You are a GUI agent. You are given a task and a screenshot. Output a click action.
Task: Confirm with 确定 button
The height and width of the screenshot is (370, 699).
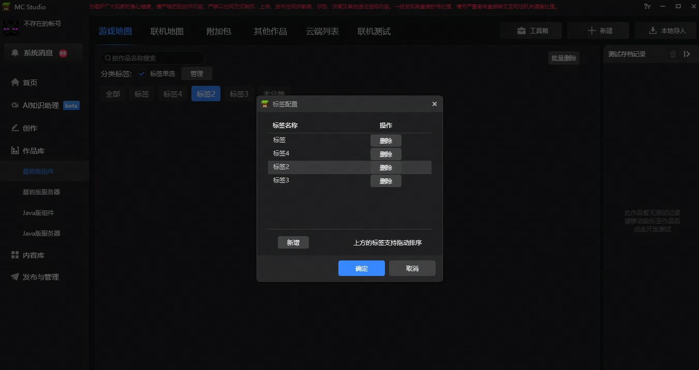362,268
